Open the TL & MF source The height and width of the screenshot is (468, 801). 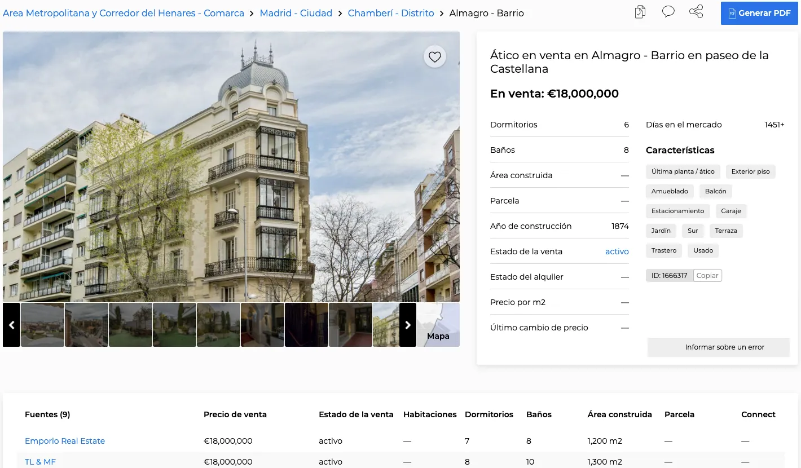[x=41, y=462]
